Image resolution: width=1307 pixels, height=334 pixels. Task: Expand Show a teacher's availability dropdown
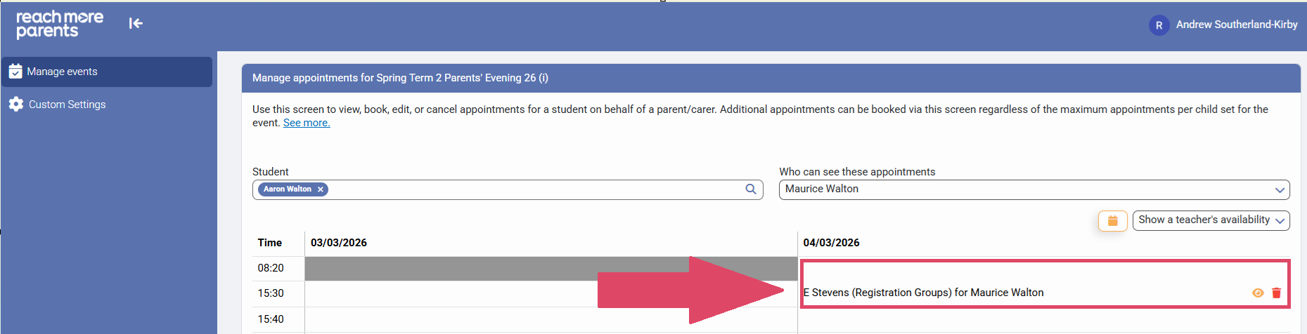tap(1211, 220)
